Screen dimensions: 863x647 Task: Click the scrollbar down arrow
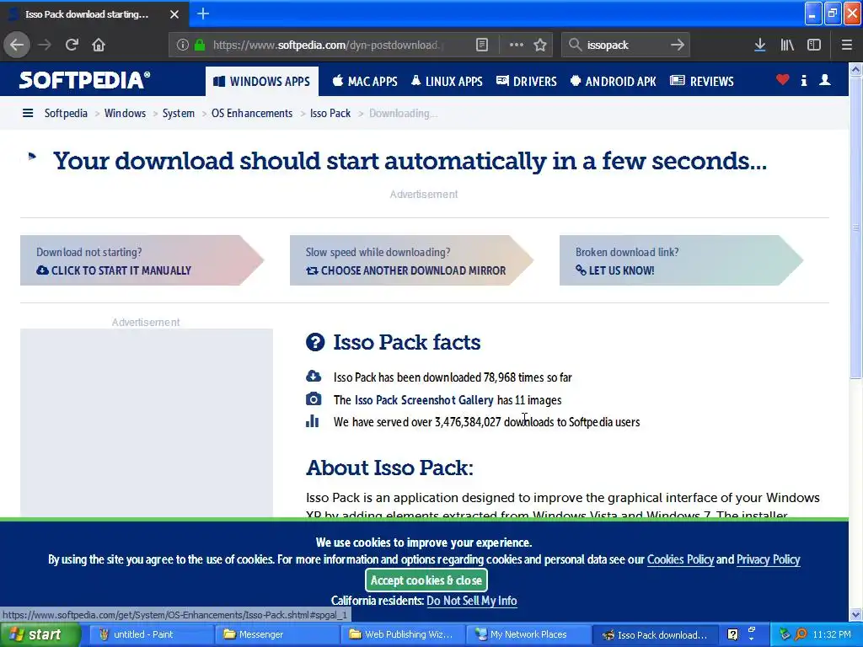click(855, 614)
